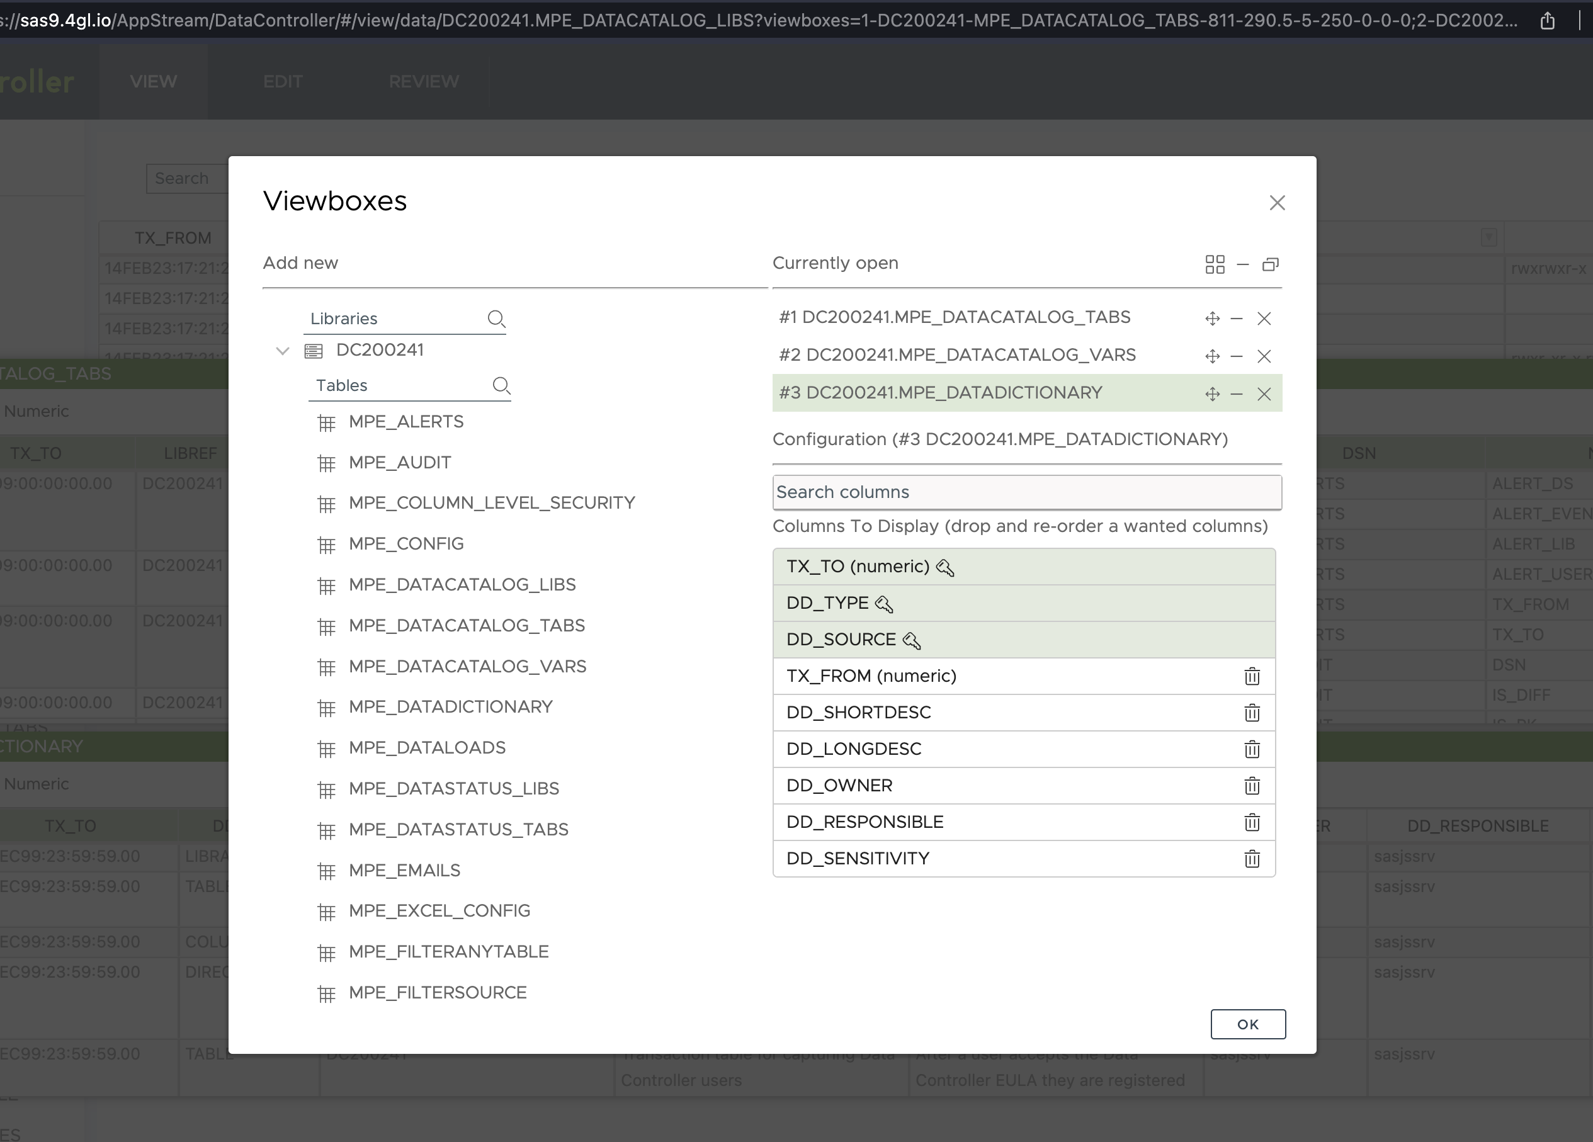Click the Libraries search magnifier icon
Viewport: 1593px width, 1142px height.
pos(496,319)
